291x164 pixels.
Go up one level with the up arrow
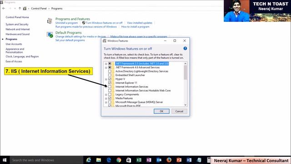[x=20, y=8]
